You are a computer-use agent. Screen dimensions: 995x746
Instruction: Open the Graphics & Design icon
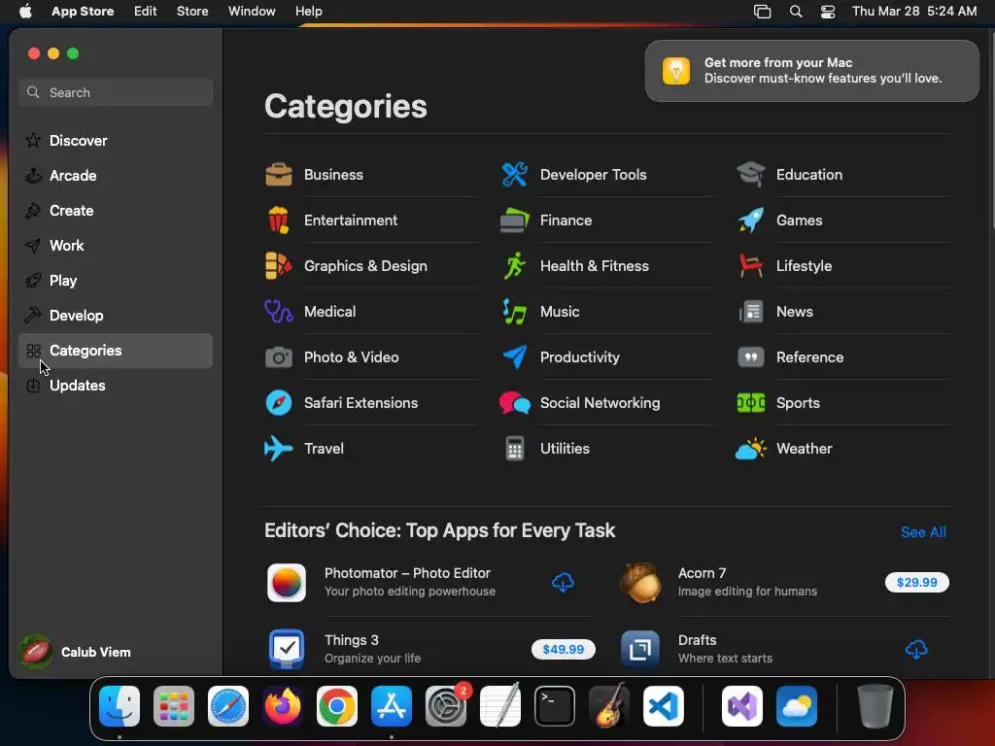pyautogui.click(x=279, y=266)
